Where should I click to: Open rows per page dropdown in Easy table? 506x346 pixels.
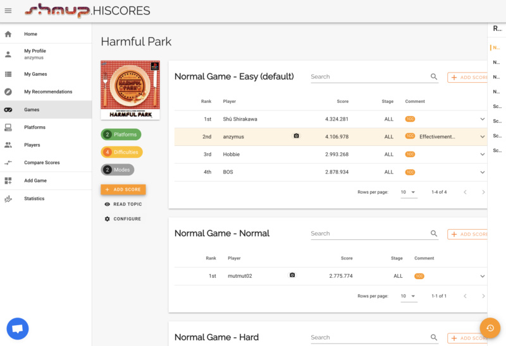tap(409, 193)
